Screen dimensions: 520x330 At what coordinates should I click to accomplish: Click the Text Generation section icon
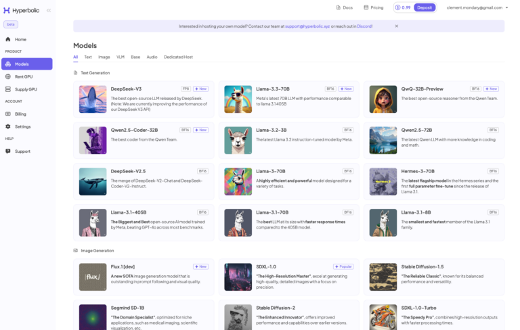(75, 72)
